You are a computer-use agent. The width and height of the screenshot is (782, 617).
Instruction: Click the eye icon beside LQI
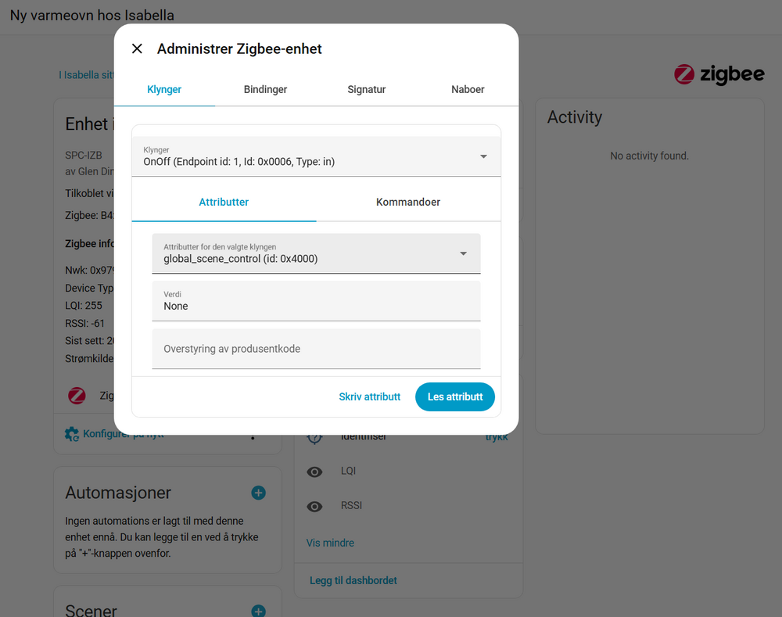(x=314, y=472)
